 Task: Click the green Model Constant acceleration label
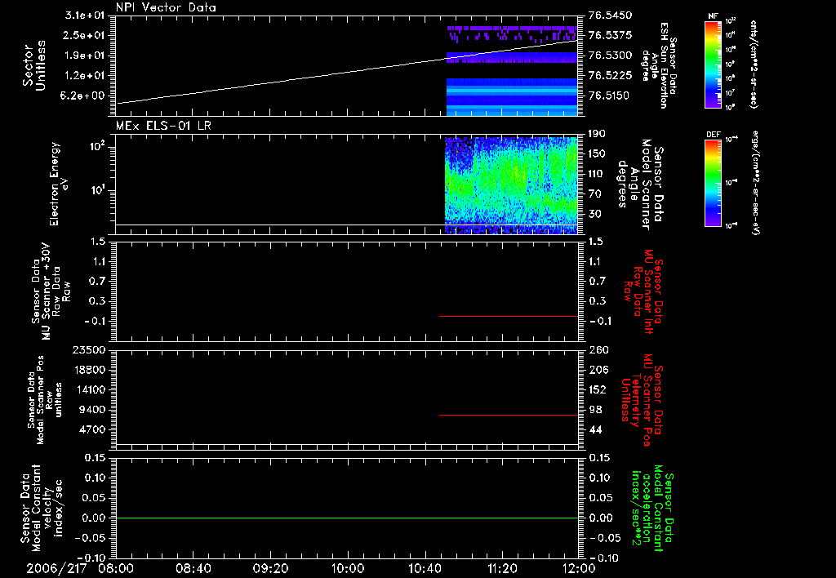click(652, 508)
